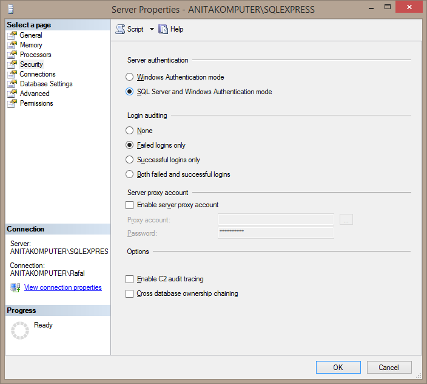Viewport: 427px width, 384px height.
Task: Click the Script toolbar button
Action: (130, 29)
